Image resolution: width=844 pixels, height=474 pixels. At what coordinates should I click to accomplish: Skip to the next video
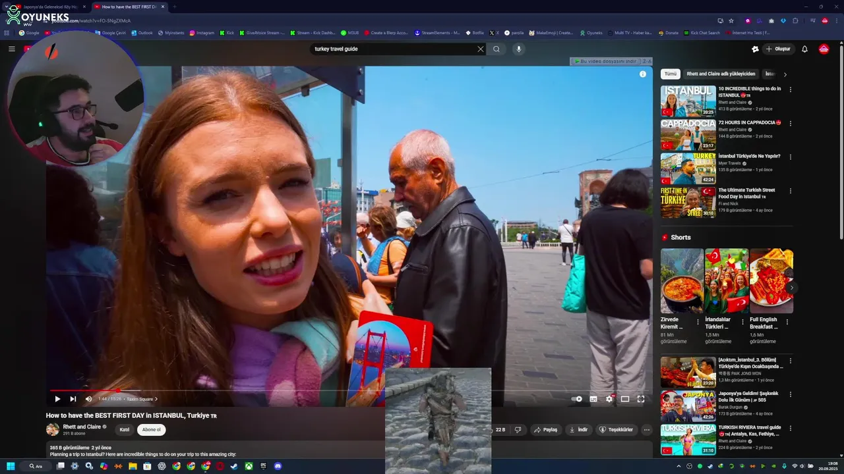(73, 399)
